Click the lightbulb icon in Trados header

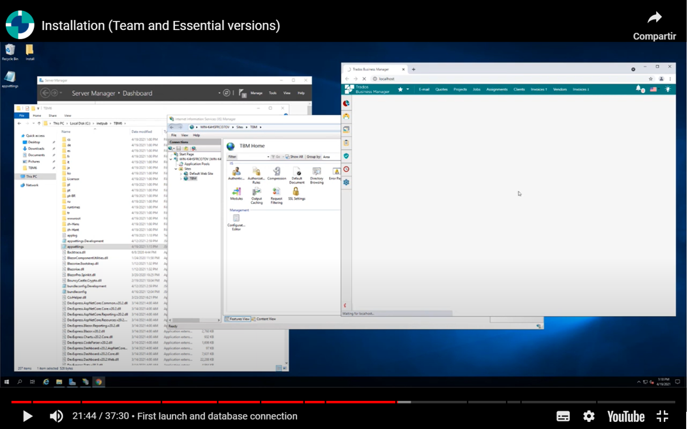pyautogui.click(x=668, y=89)
